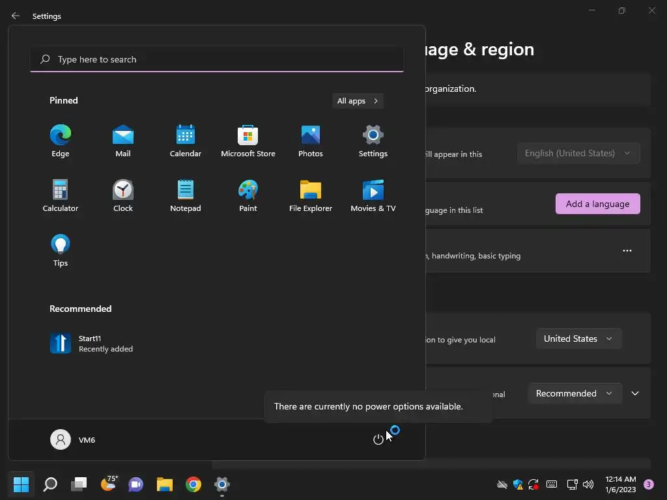This screenshot has height=500, width=667.
Task: Open the Calendar pinned app
Action: point(186,141)
